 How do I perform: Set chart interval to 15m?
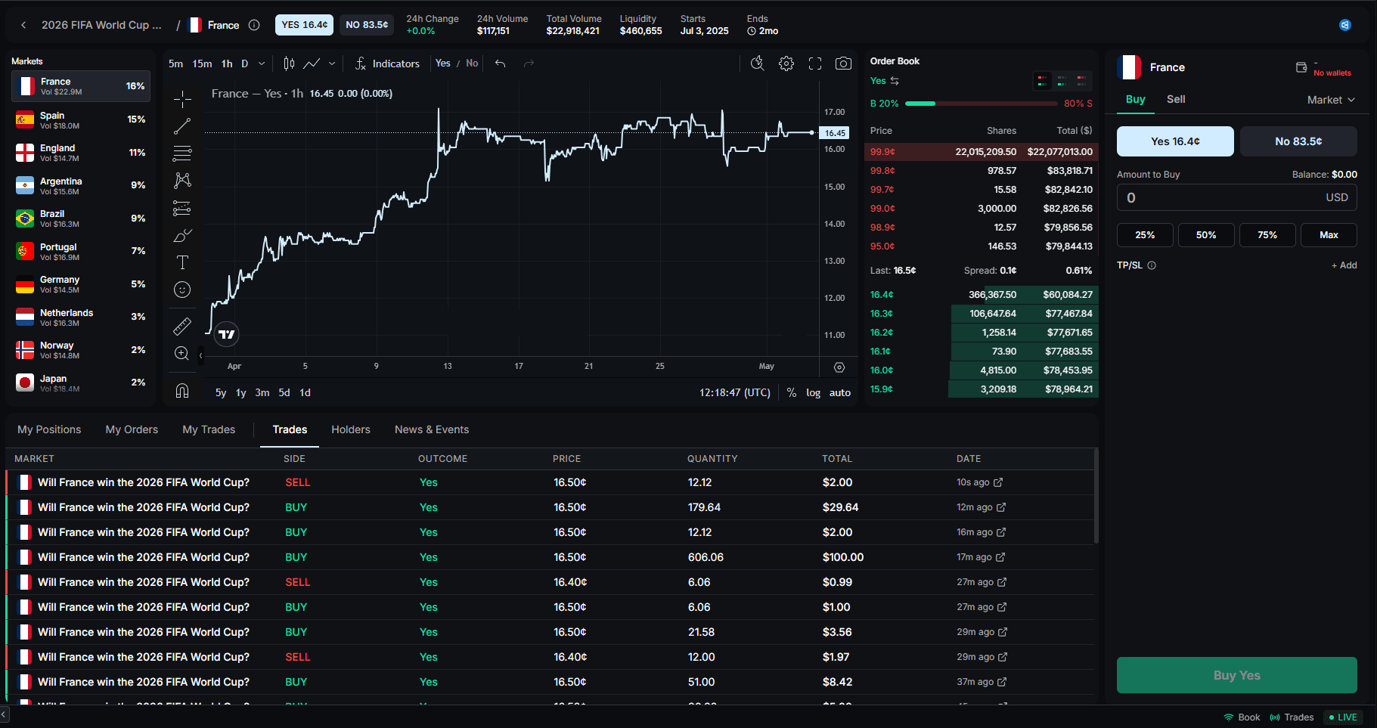(202, 64)
